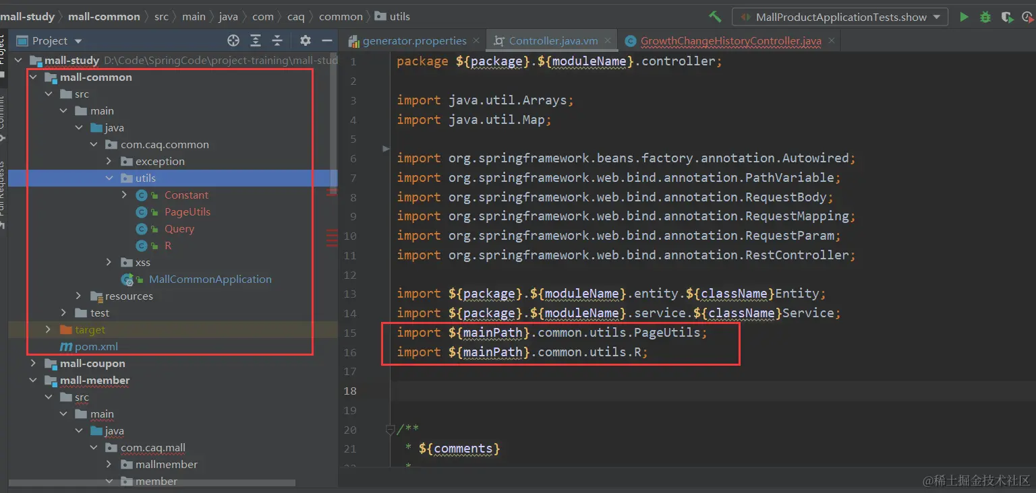The width and height of the screenshot is (1036, 493).
Task: Switch to generator.properties tab
Action: point(415,41)
